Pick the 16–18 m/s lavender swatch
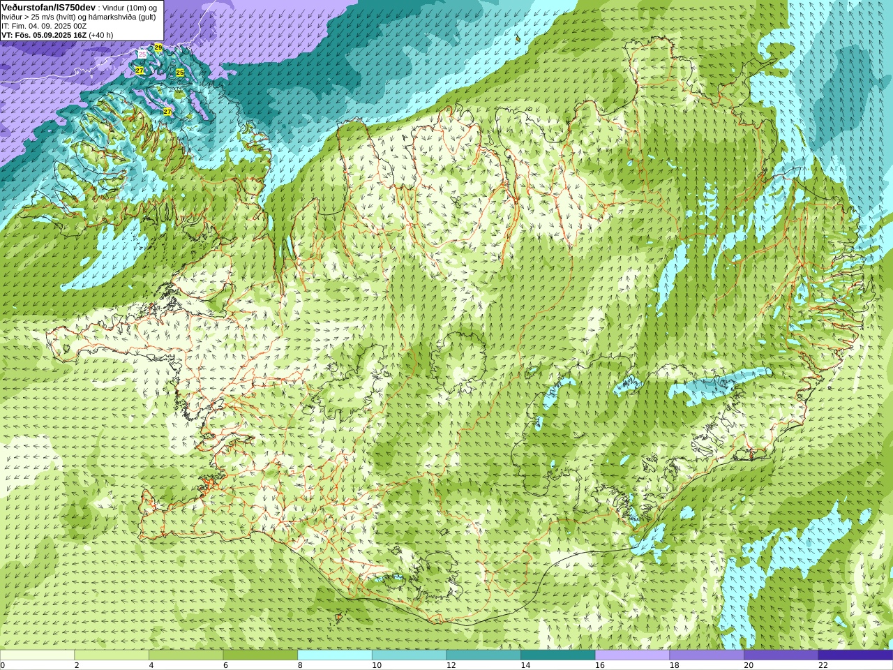 (632, 655)
